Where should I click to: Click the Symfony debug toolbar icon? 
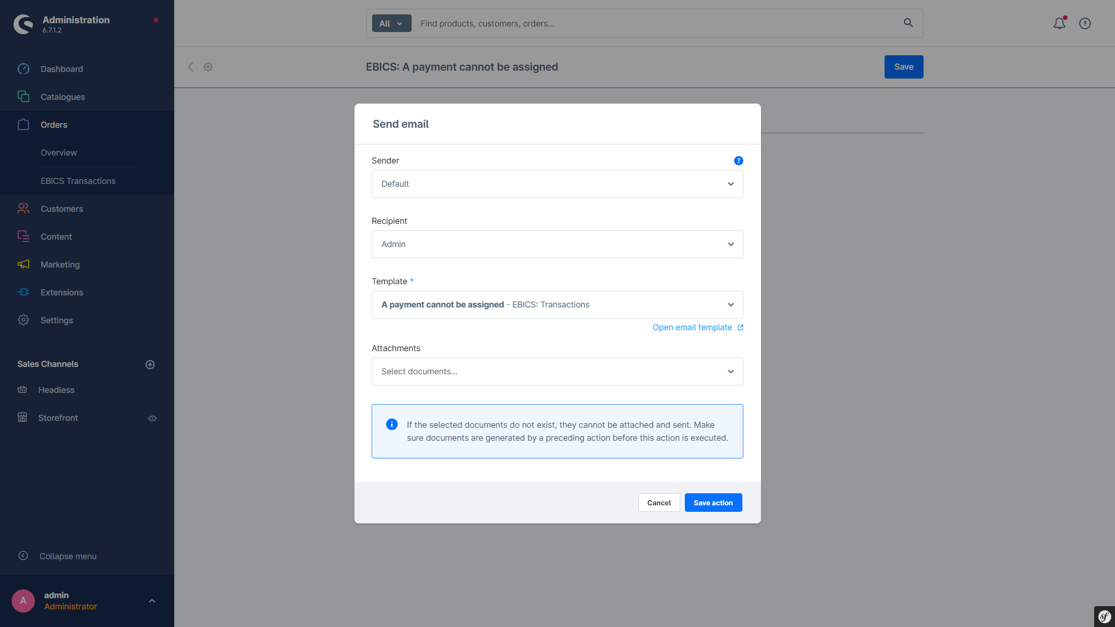1104,617
